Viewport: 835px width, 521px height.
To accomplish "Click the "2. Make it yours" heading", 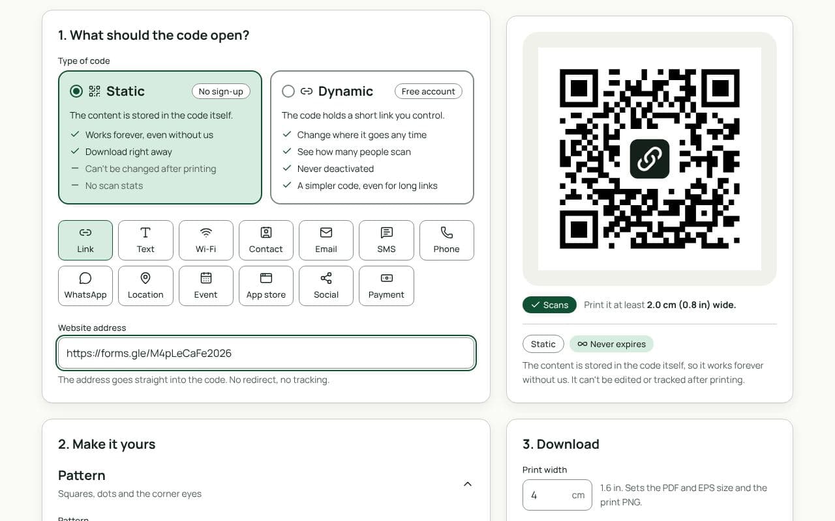I will click(107, 444).
